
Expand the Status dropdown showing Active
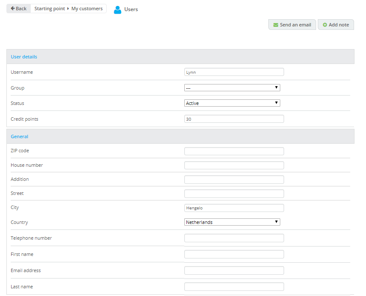coord(232,103)
